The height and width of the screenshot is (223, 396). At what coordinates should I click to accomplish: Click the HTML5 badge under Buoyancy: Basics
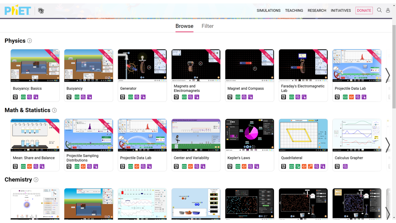coord(15,97)
